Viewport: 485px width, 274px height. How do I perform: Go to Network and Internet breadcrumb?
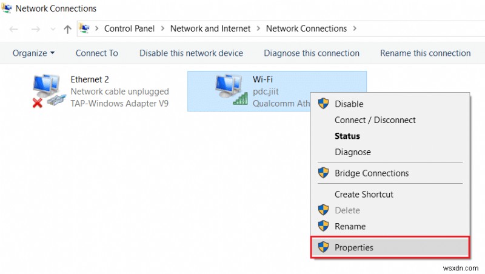coord(210,28)
